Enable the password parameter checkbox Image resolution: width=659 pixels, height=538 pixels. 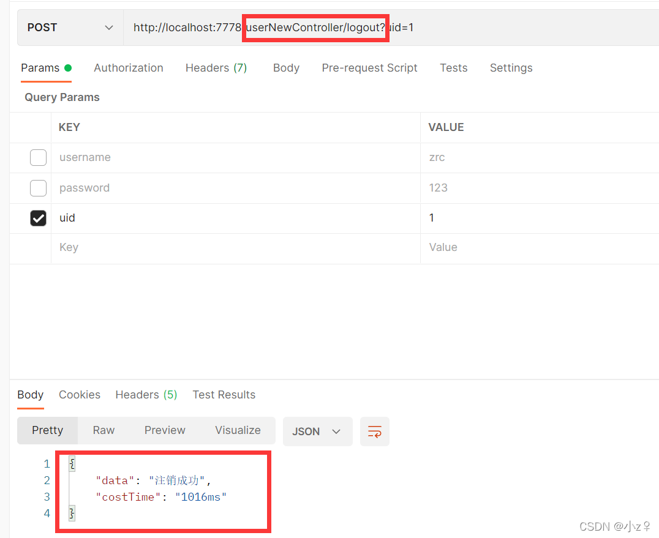(x=38, y=188)
